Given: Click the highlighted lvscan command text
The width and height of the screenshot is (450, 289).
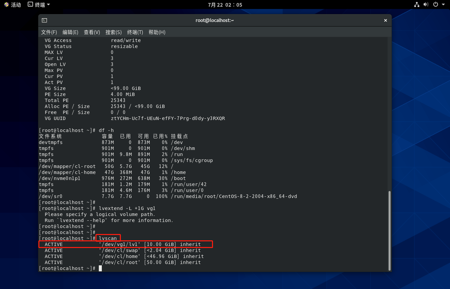Looking at the screenshot, I should pos(108,238).
